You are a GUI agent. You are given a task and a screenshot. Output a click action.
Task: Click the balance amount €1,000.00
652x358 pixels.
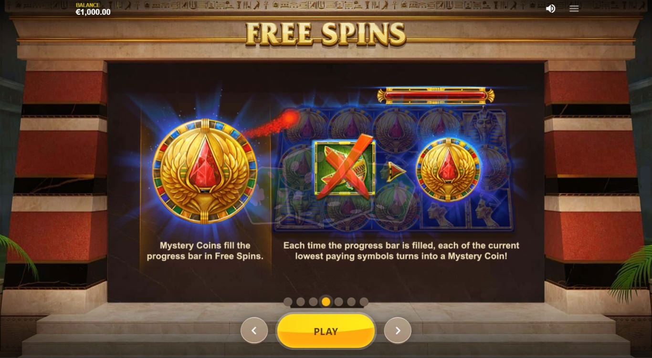(x=93, y=12)
